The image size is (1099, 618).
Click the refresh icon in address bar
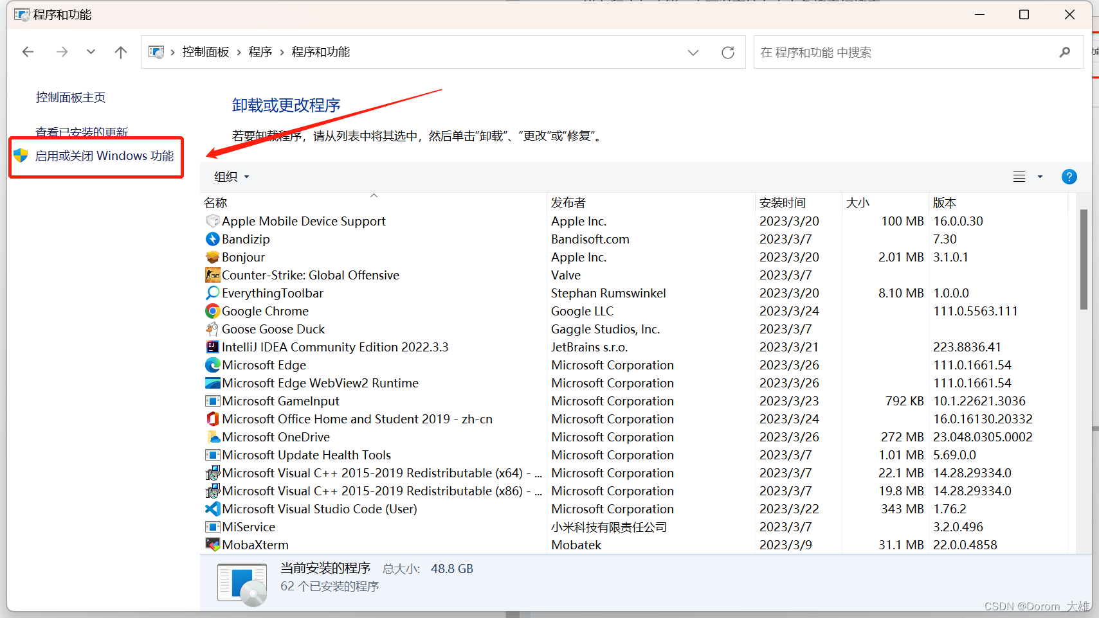(x=728, y=52)
